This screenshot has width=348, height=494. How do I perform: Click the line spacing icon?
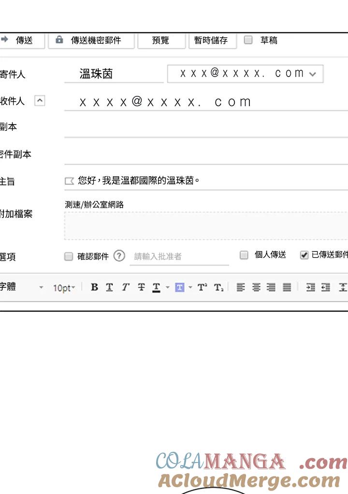pyautogui.click(x=343, y=287)
